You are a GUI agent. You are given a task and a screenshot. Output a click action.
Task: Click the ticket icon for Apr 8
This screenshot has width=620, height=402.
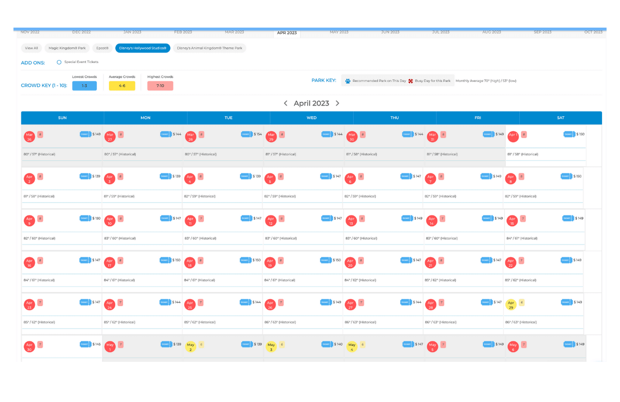click(x=566, y=176)
